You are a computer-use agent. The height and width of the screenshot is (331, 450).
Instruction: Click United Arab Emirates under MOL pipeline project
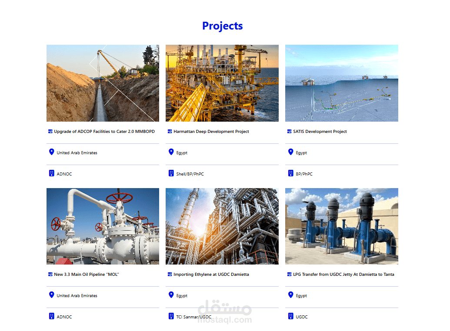(x=77, y=295)
